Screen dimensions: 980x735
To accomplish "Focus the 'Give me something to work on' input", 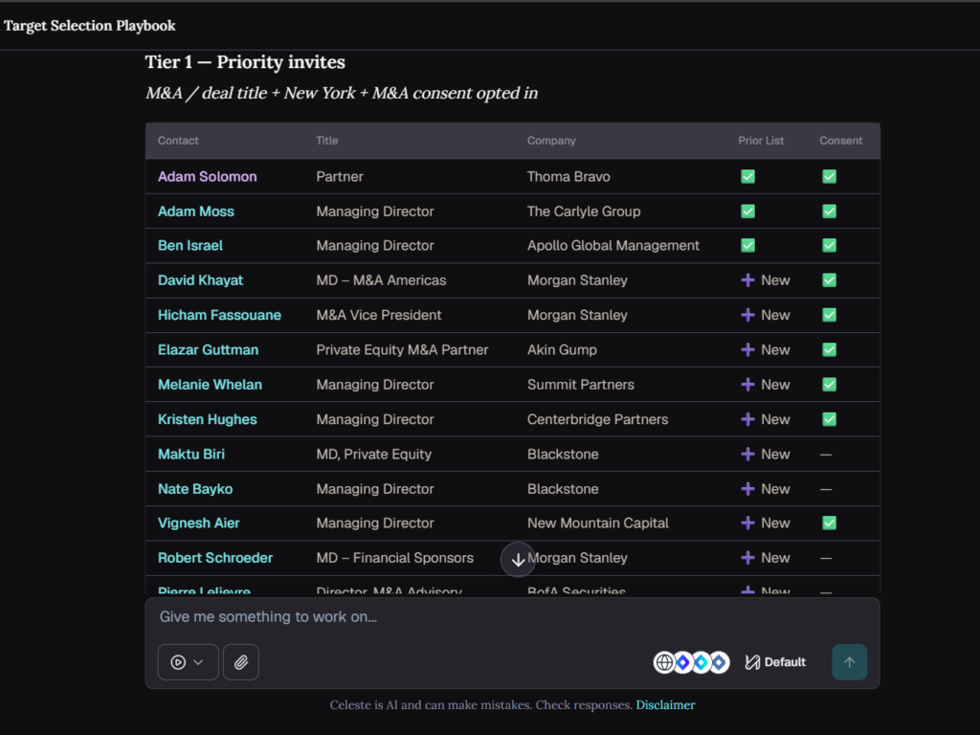I will coord(512,617).
